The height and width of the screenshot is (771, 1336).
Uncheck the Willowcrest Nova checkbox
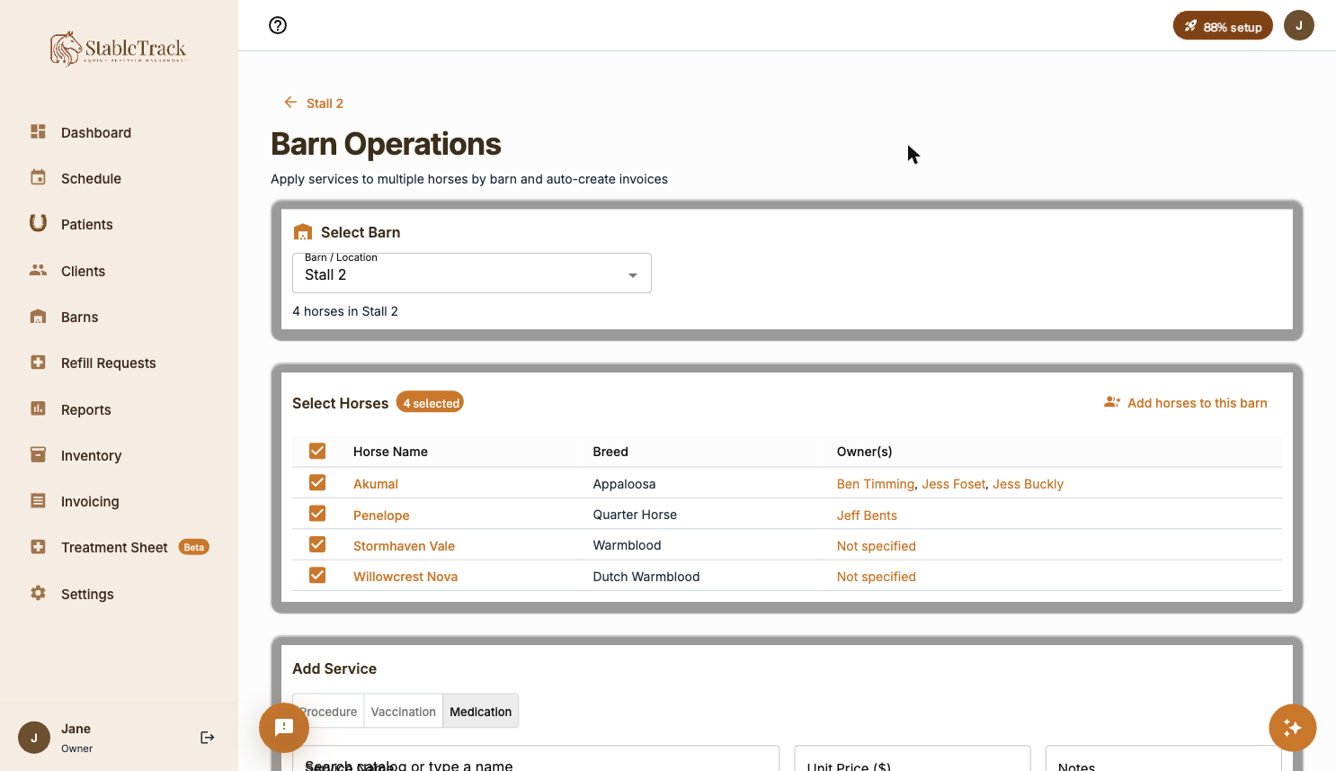[317, 575]
